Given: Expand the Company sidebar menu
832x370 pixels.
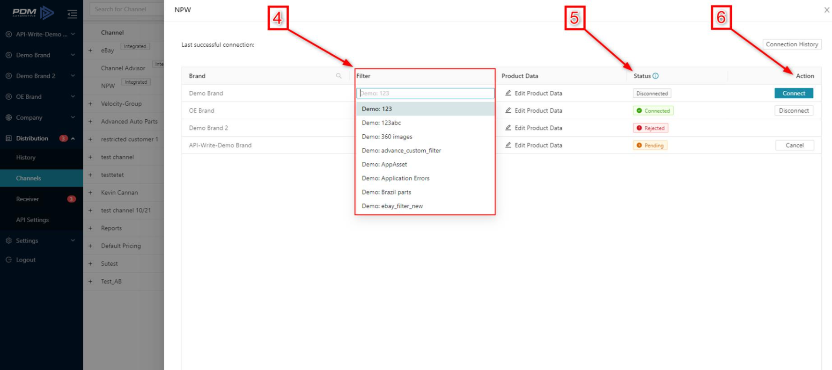Looking at the screenshot, I should [x=73, y=117].
